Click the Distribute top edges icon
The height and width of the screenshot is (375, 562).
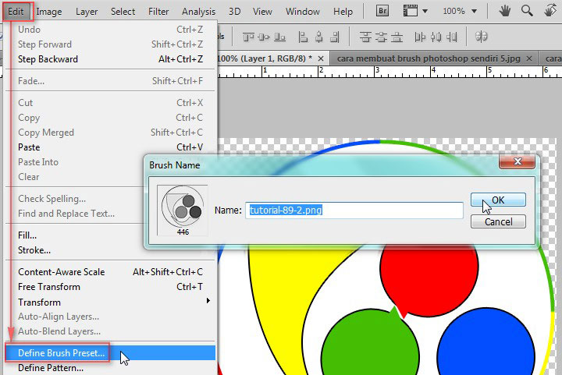365,37
